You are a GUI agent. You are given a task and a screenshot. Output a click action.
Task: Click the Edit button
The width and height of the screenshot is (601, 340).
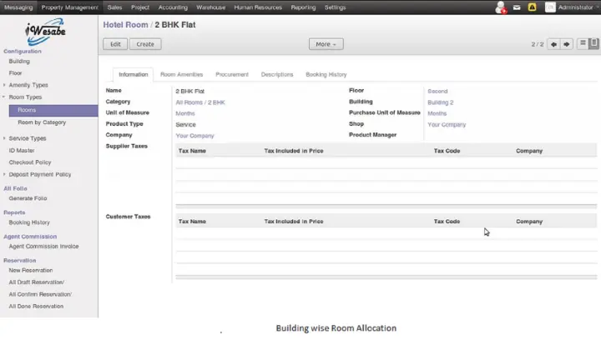click(x=115, y=44)
